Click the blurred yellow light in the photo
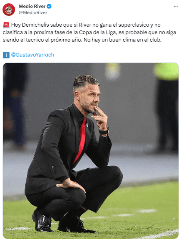This screenshot has width=181, height=242. pyautogui.click(x=166, y=71)
